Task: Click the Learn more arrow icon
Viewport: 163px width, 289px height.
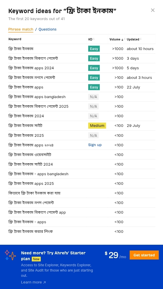Action: coord(45,282)
